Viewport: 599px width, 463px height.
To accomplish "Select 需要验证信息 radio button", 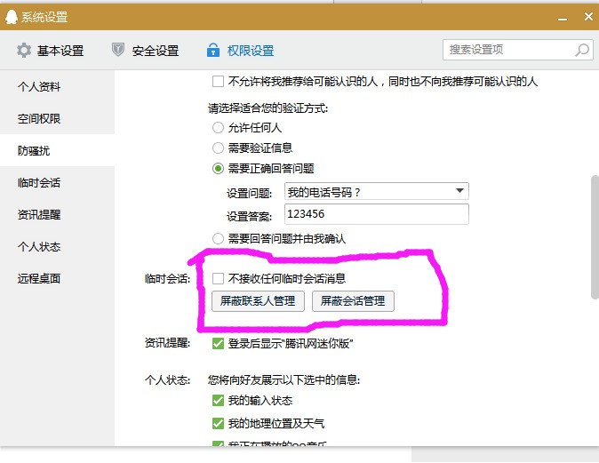I will point(218,148).
